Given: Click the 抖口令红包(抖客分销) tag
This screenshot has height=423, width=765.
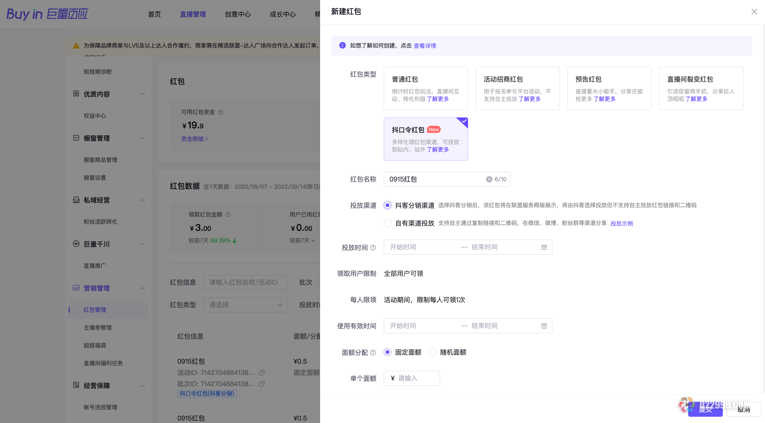Looking at the screenshot, I should pyautogui.click(x=207, y=394).
